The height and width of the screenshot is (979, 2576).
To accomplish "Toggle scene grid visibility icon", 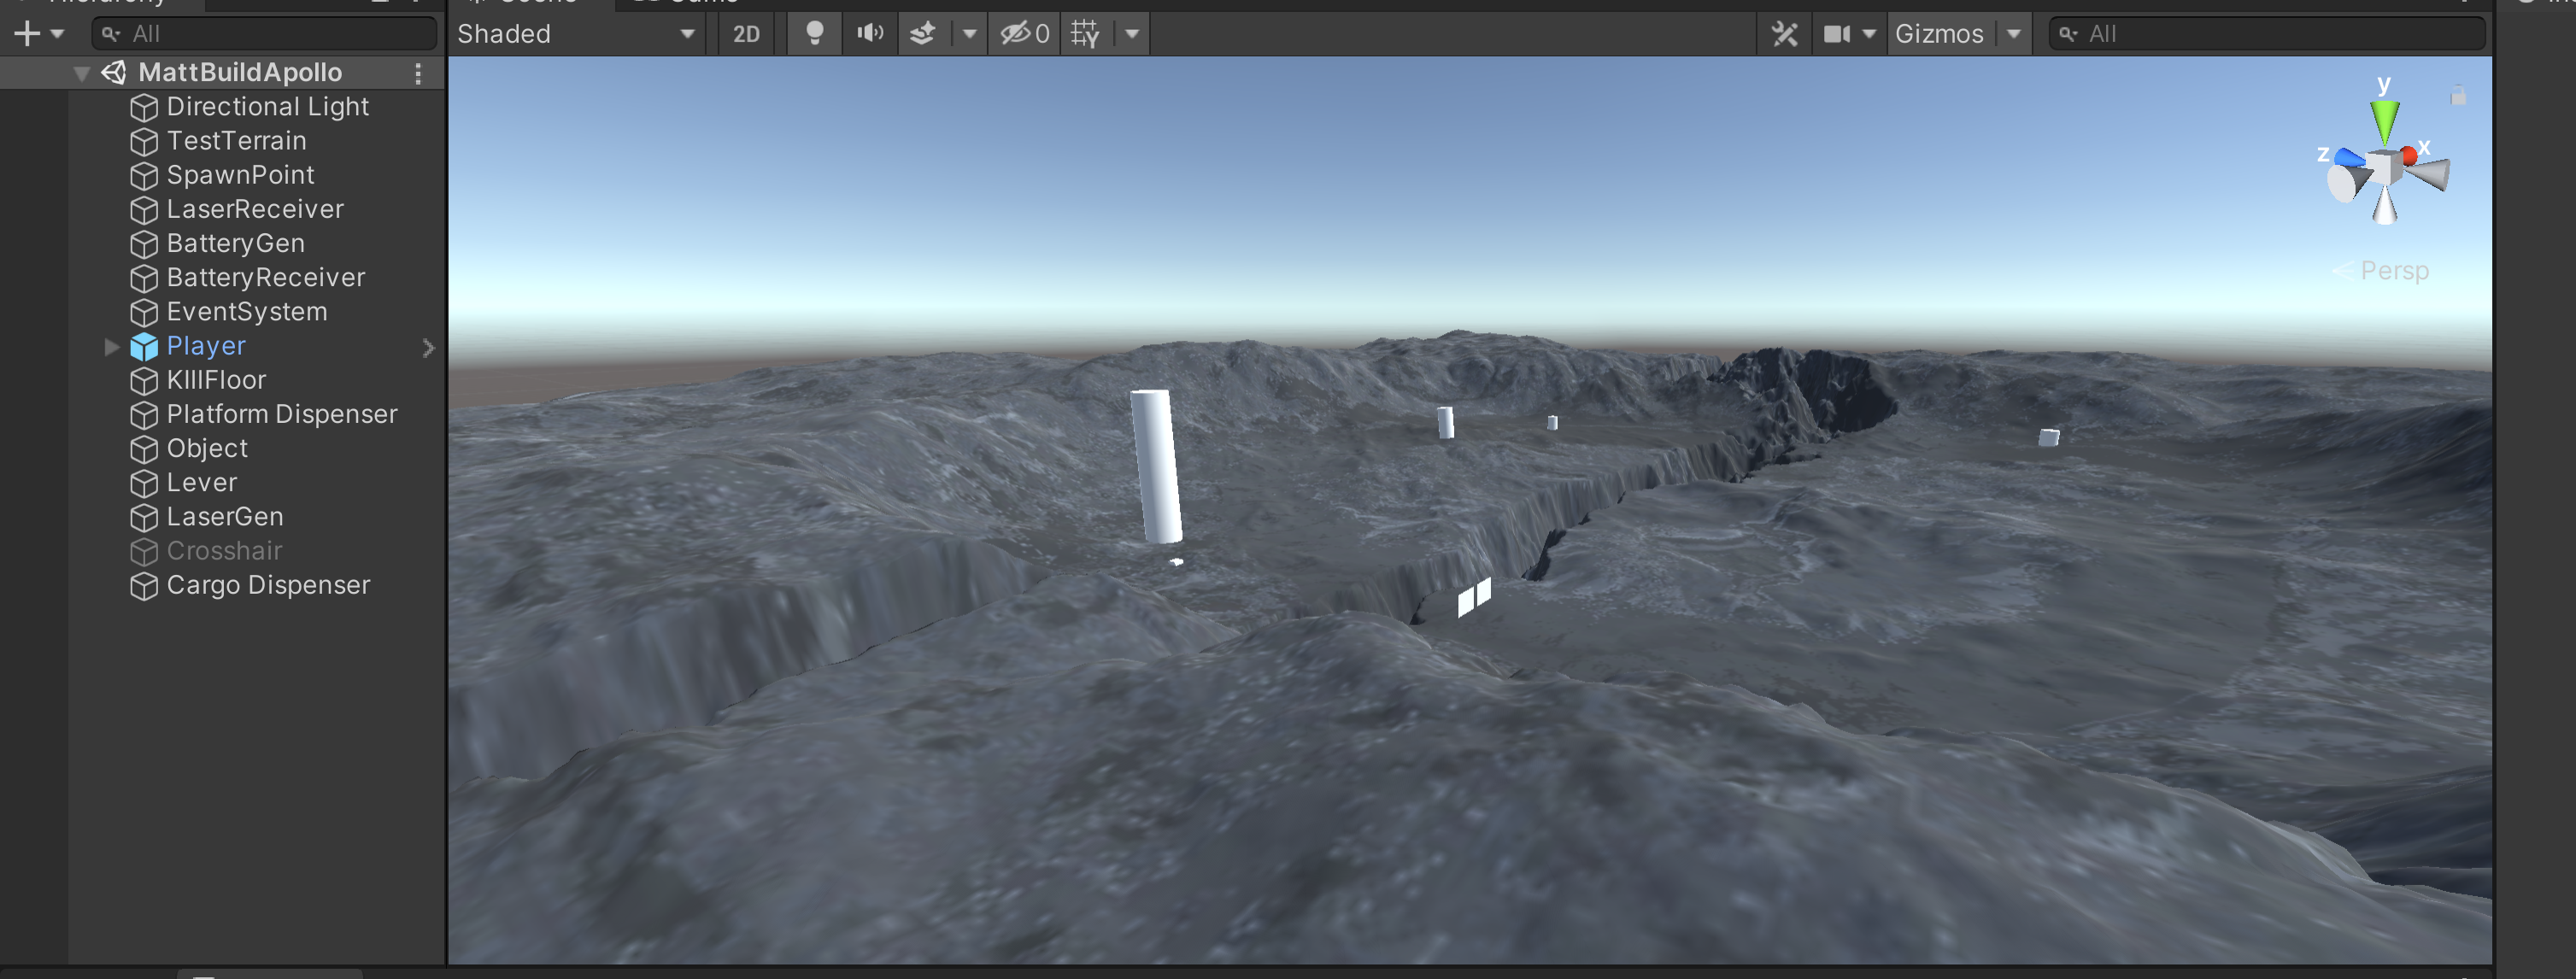I will pos(1085,33).
